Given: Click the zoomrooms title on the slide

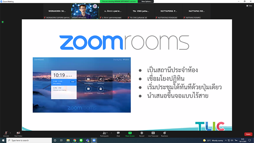Looking at the screenshot, I should pos(124,43).
